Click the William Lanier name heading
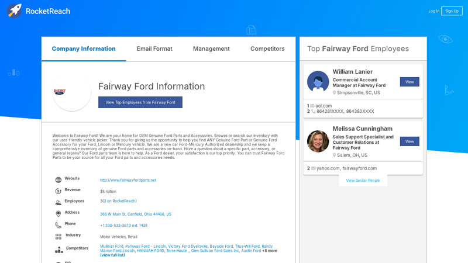 tap(353, 71)
